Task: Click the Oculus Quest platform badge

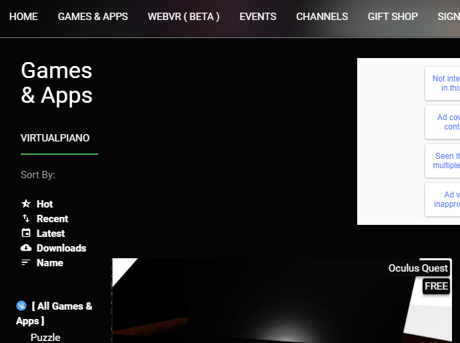Action: (x=418, y=268)
